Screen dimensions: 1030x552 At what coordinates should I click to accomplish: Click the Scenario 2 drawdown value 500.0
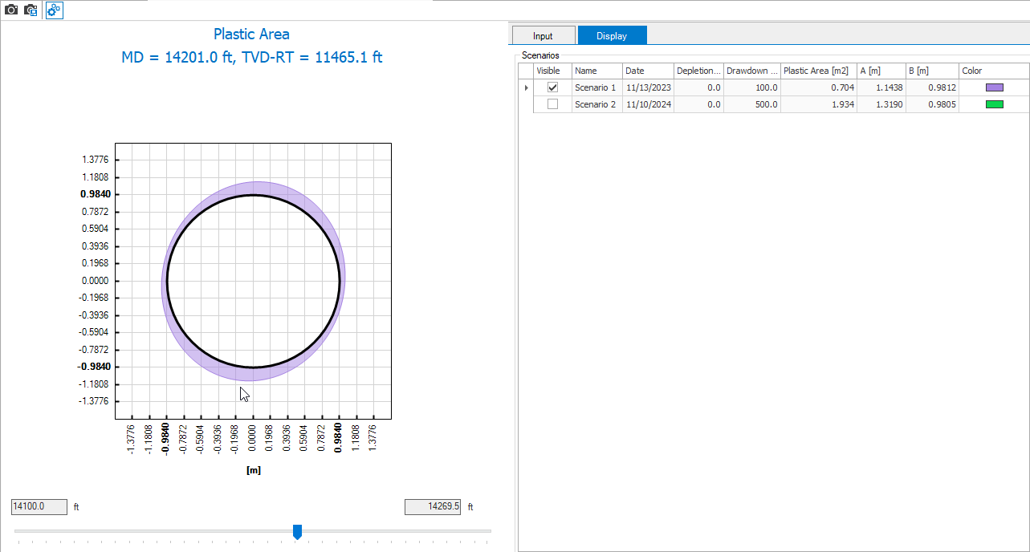(751, 104)
